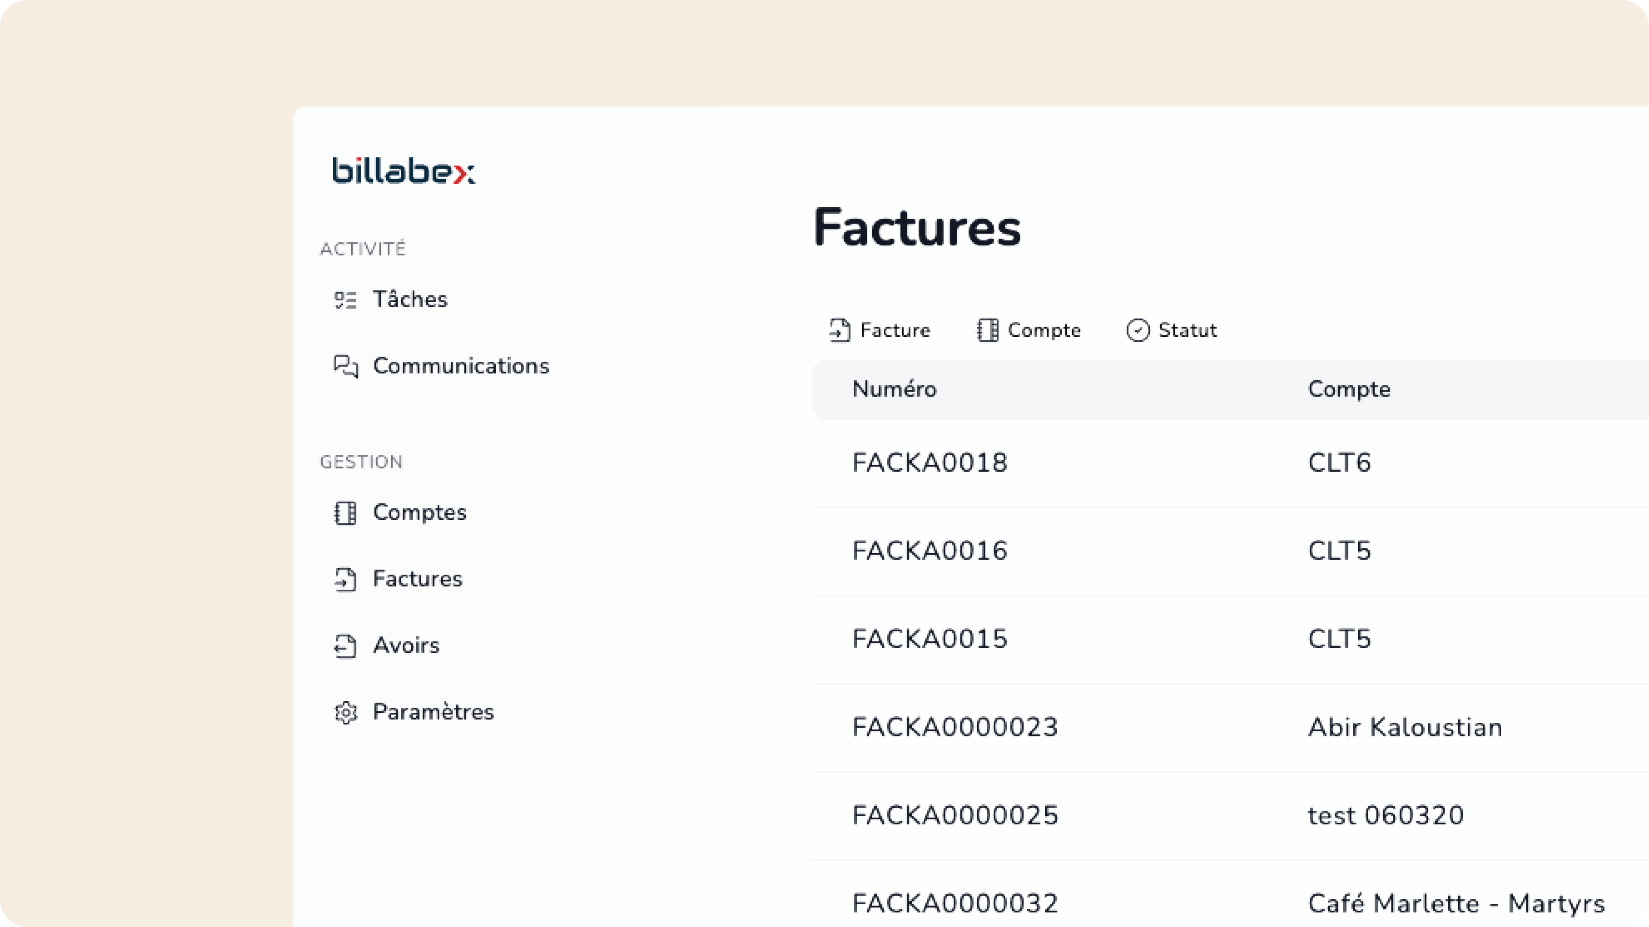1649x927 pixels.
Task: Open invoice FACKA0018
Action: (929, 462)
